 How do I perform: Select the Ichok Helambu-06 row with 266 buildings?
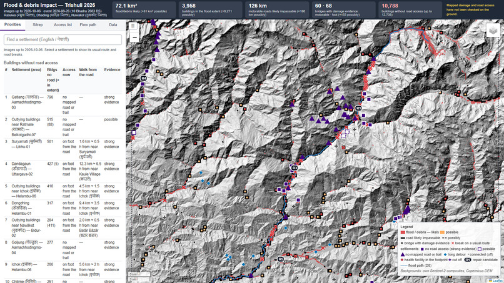tap(63, 269)
